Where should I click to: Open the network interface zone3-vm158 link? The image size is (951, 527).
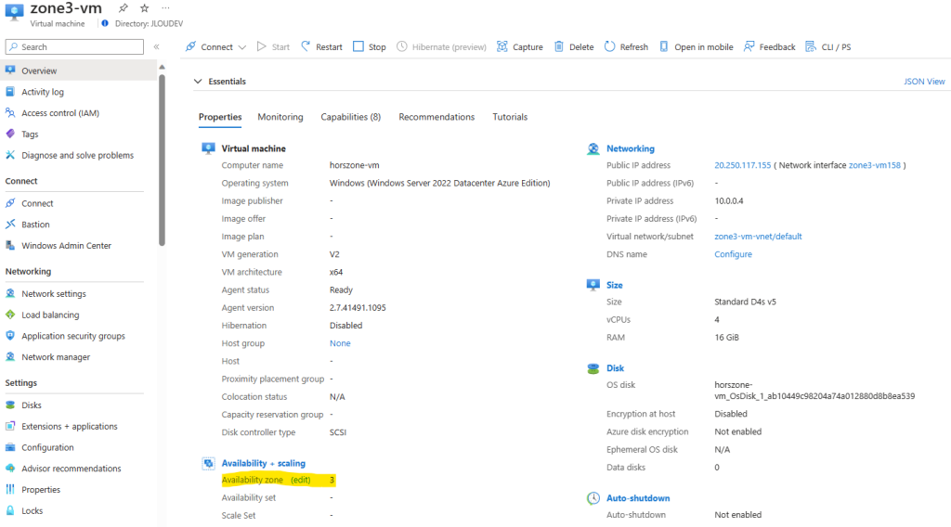point(875,165)
